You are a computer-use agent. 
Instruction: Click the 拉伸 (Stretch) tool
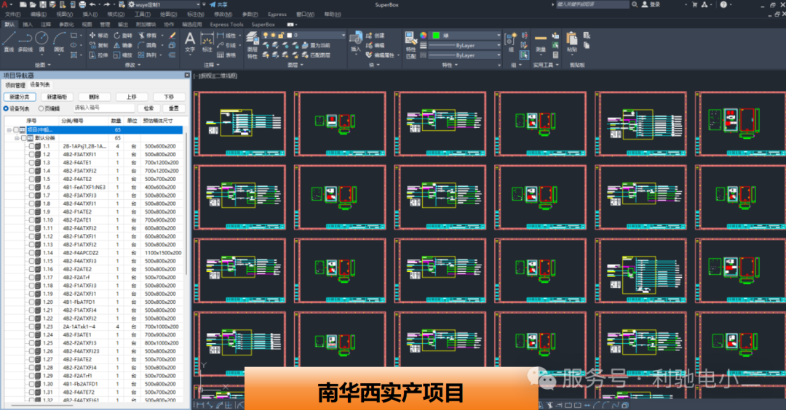pos(98,55)
